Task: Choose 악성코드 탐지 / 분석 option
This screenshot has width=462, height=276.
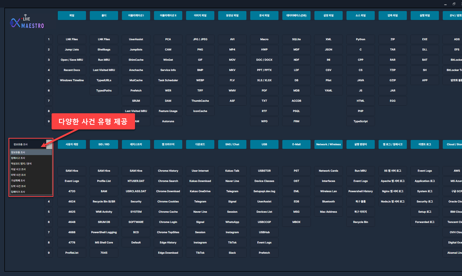Action: click(x=21, y=163)
